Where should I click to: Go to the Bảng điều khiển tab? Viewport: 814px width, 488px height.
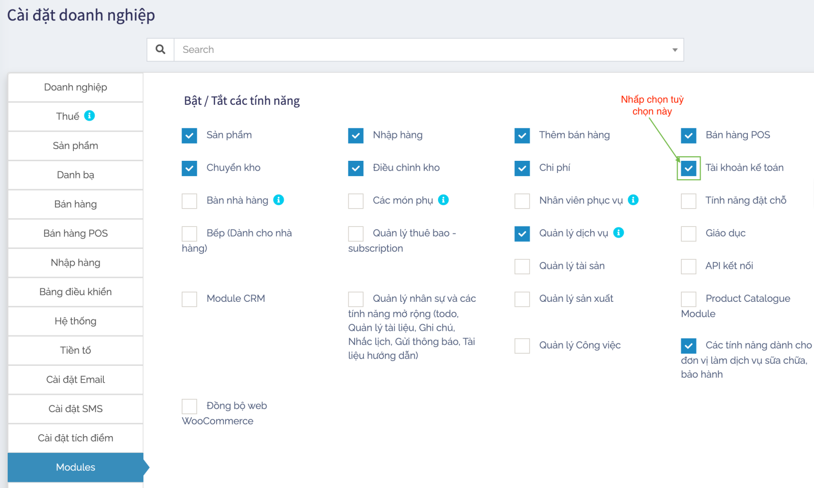tap(75, 292)
